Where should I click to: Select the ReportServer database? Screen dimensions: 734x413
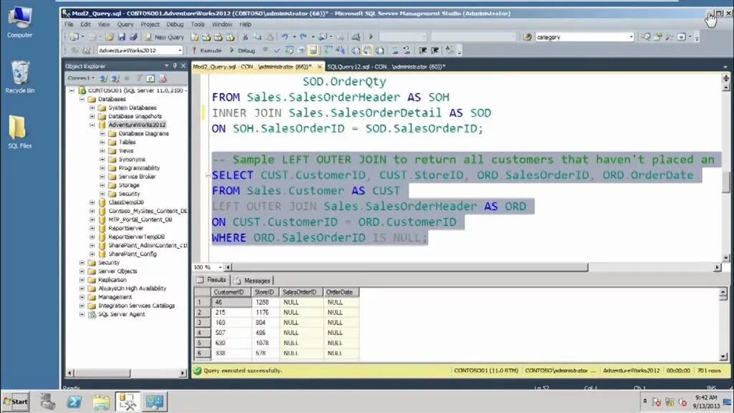tap(126, 228)
